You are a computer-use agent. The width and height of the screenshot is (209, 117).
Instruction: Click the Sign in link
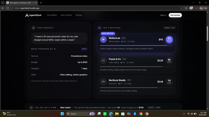click(163, 15)
